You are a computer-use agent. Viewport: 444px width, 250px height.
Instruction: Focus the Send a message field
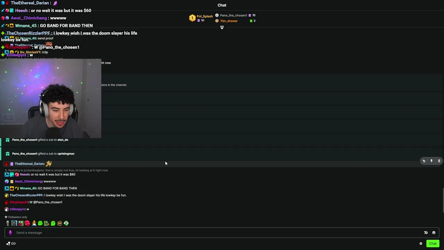coord(222,233)
